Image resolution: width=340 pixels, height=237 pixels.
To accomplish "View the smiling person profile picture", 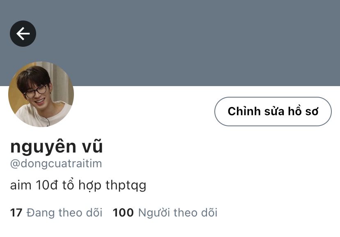I will [41, 94].
